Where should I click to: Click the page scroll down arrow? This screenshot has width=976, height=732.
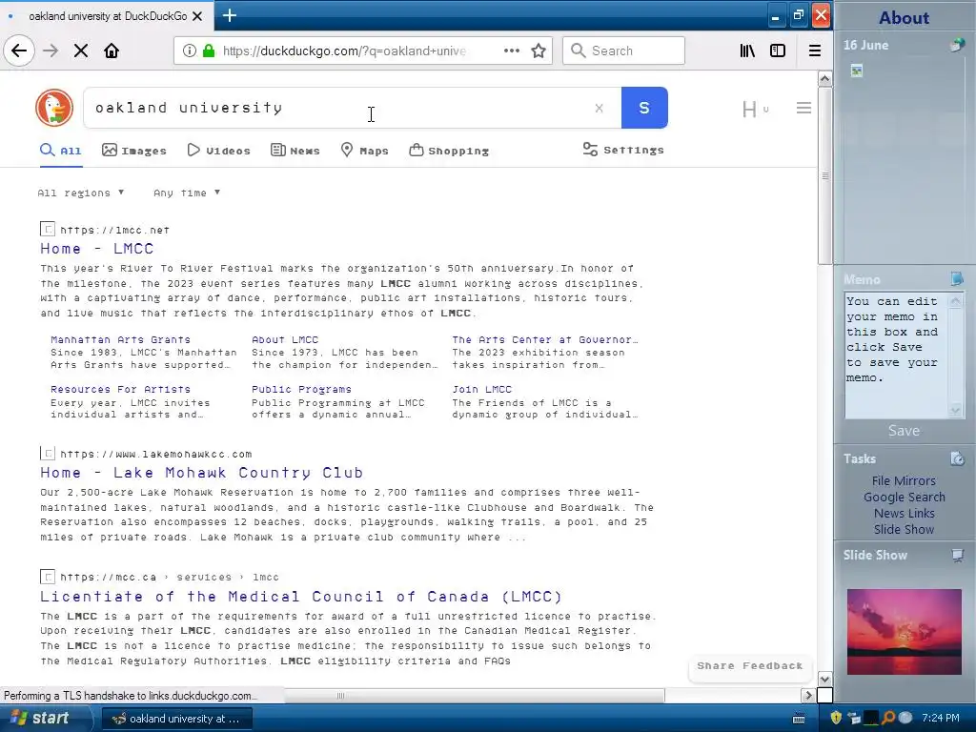pos(824,679)
